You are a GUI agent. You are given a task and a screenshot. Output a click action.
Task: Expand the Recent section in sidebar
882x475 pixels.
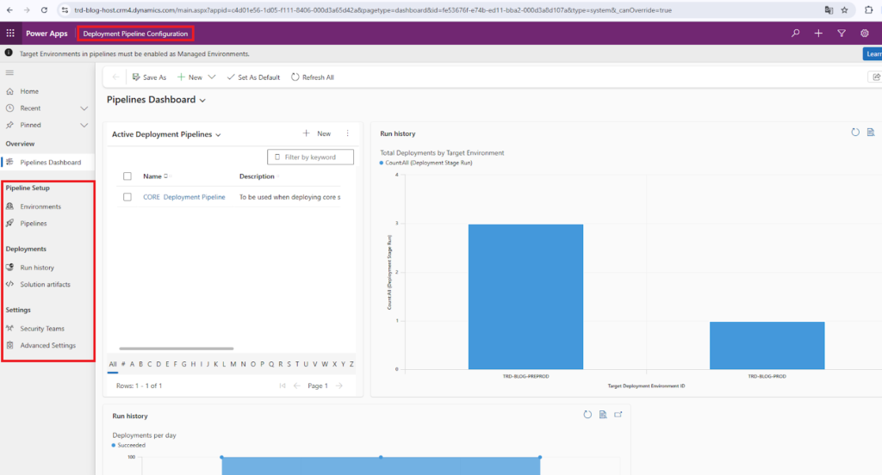tap(84, 108)
